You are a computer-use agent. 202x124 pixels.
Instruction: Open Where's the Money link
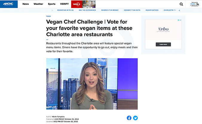[x=110, y=10]
